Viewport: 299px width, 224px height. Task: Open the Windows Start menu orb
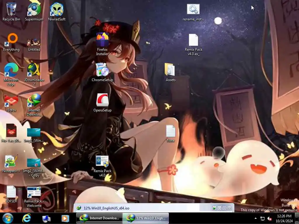(x=8, y=218)
